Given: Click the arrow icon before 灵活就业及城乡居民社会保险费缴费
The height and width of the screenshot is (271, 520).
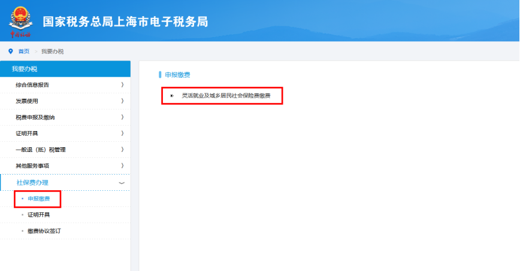Looking at the screenshot, I should tap(172, 96).
